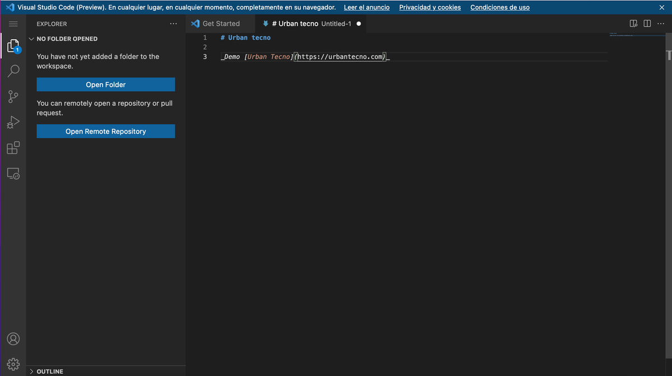Split the editor using the split icon

pos(647,23)
